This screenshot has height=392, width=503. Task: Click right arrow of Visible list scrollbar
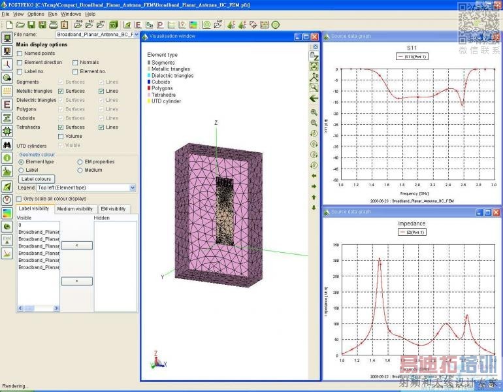pyautogui.click(x=56, y=308)
